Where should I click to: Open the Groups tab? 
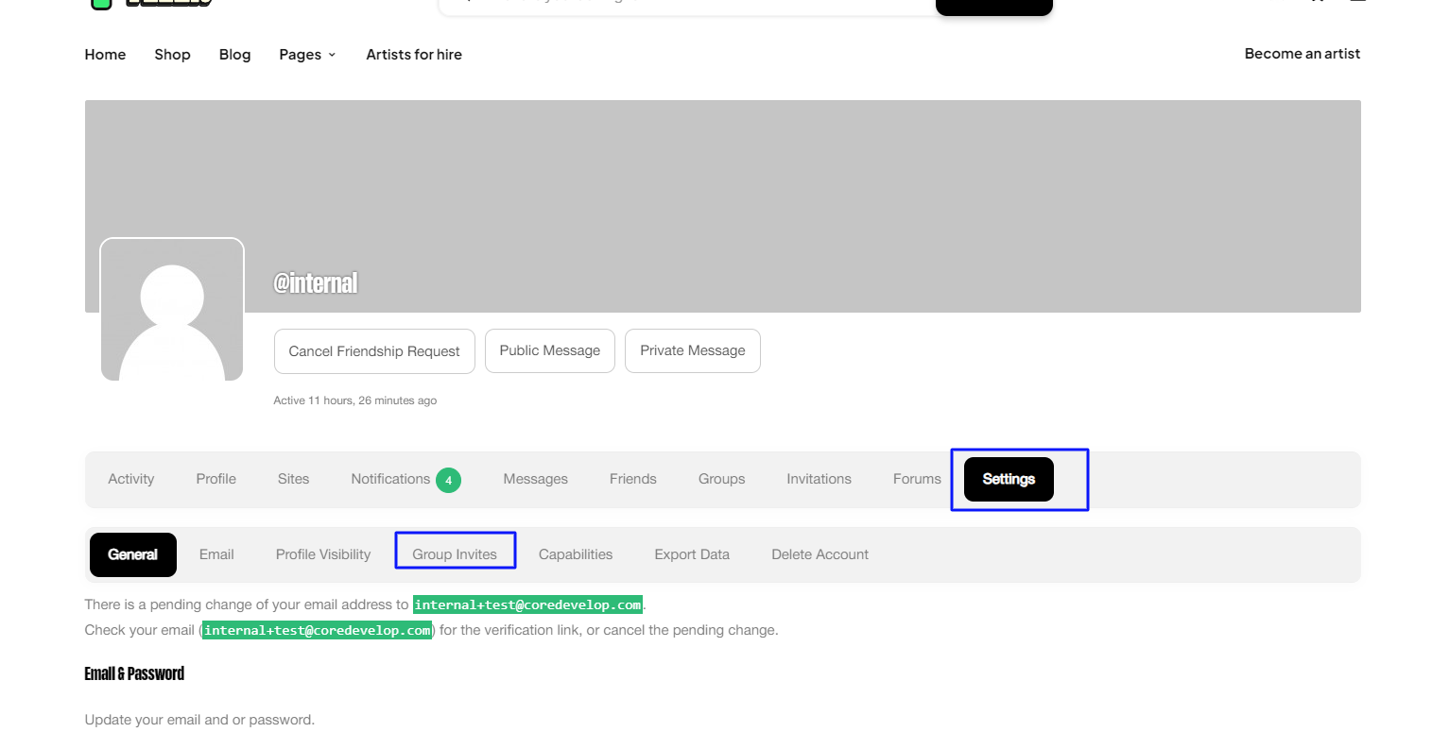point(722,479)
